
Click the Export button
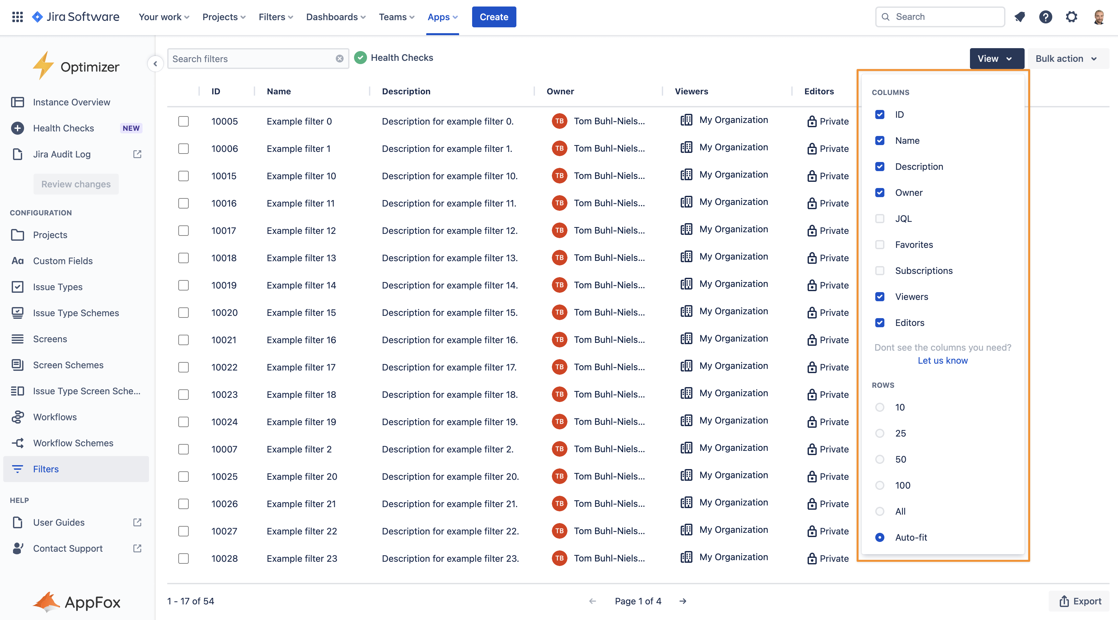coord(1080,601)
